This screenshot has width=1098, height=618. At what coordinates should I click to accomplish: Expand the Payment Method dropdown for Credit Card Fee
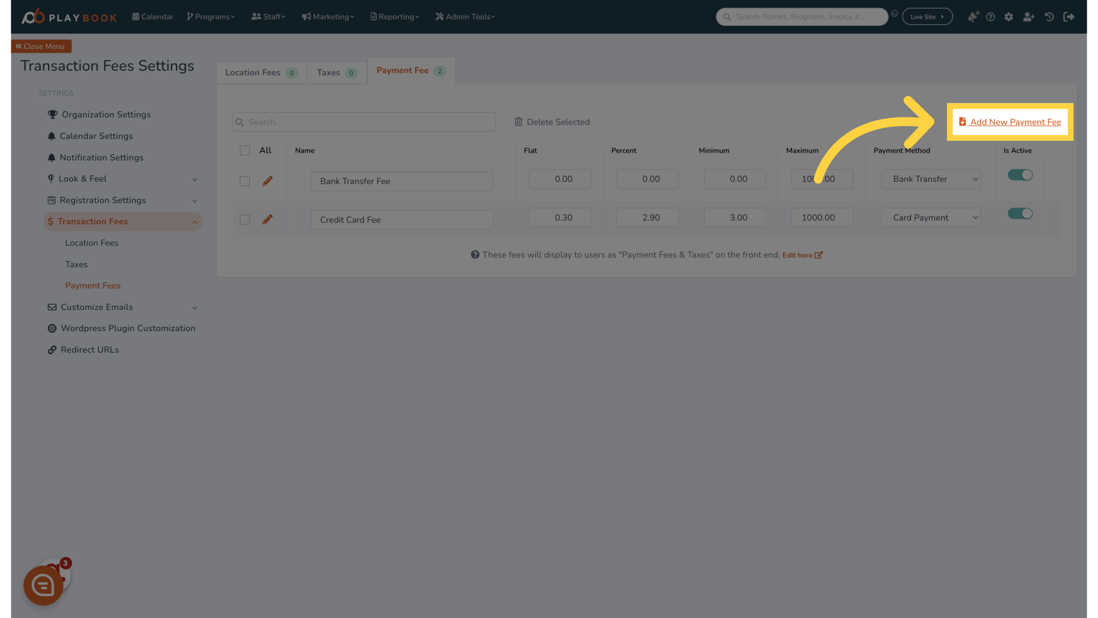click(930, 217)
